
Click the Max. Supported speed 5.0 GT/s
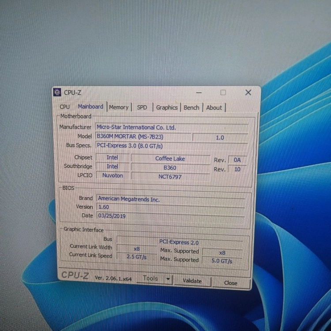(222, 261)
